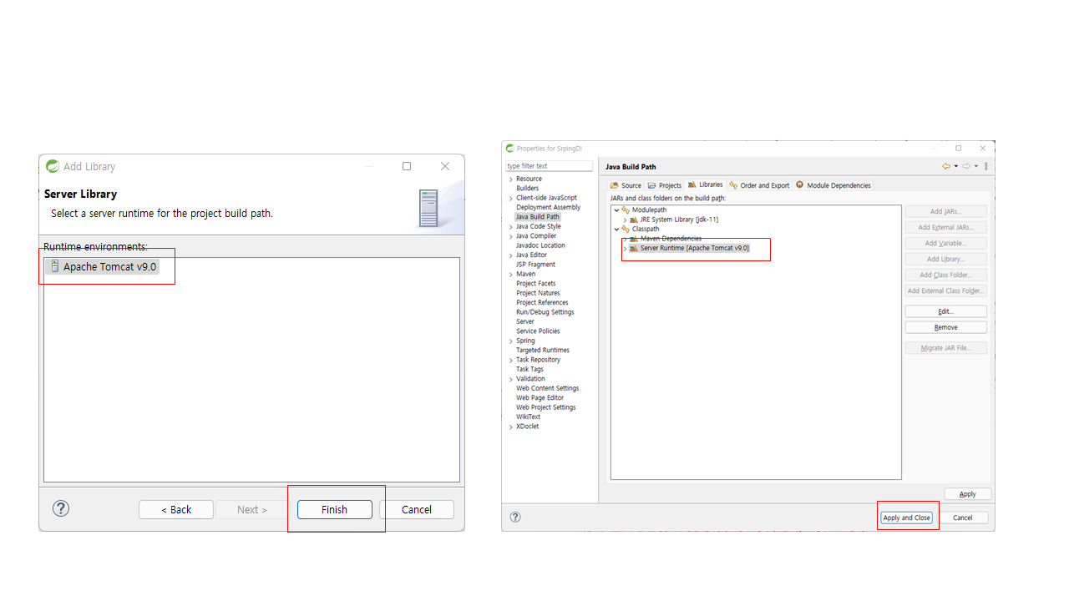Open the JSP Fragment page
1069x601 pixels.
point(535,265)
